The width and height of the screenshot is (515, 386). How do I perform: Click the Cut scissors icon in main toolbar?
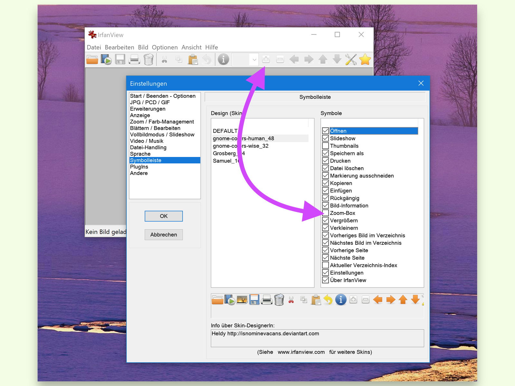point(164,60)
